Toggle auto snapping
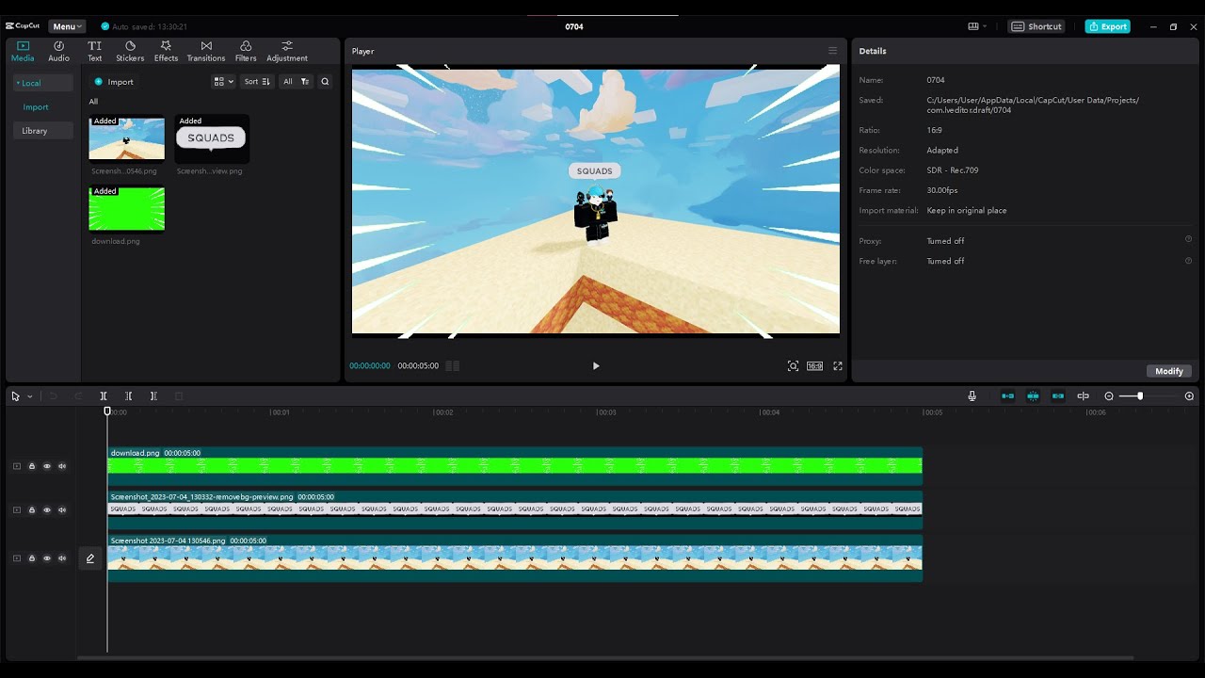The image size is (1205, 678). pos(1033,396)
